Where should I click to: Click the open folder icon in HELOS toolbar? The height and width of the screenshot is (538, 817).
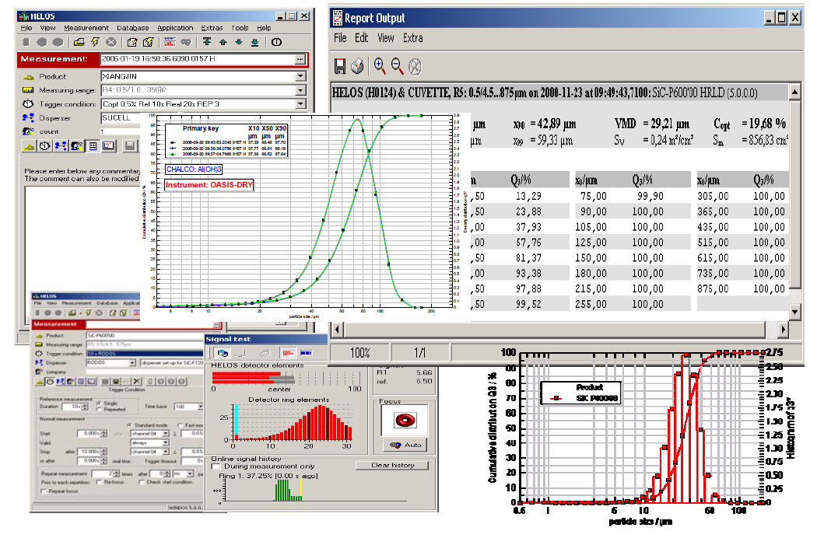pos(79,42)
